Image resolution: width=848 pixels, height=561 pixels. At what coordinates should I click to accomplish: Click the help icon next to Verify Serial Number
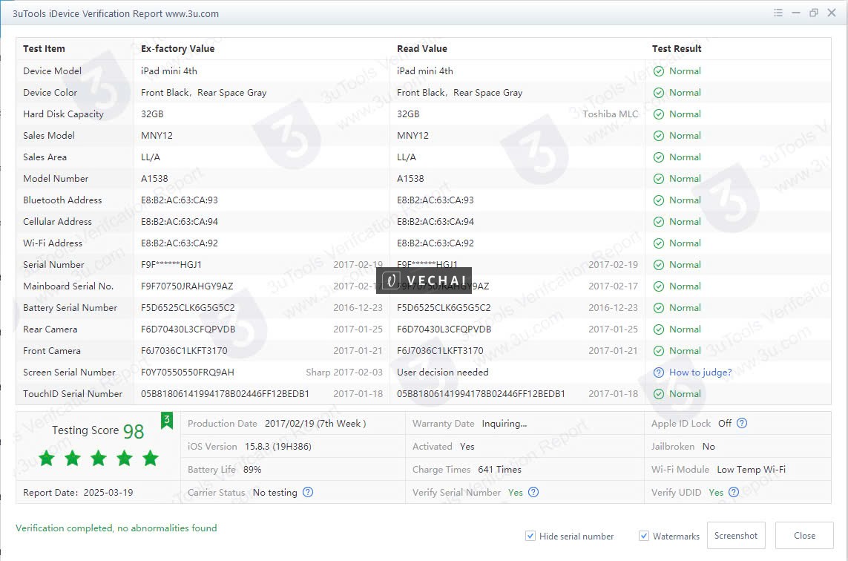[533, 492]
